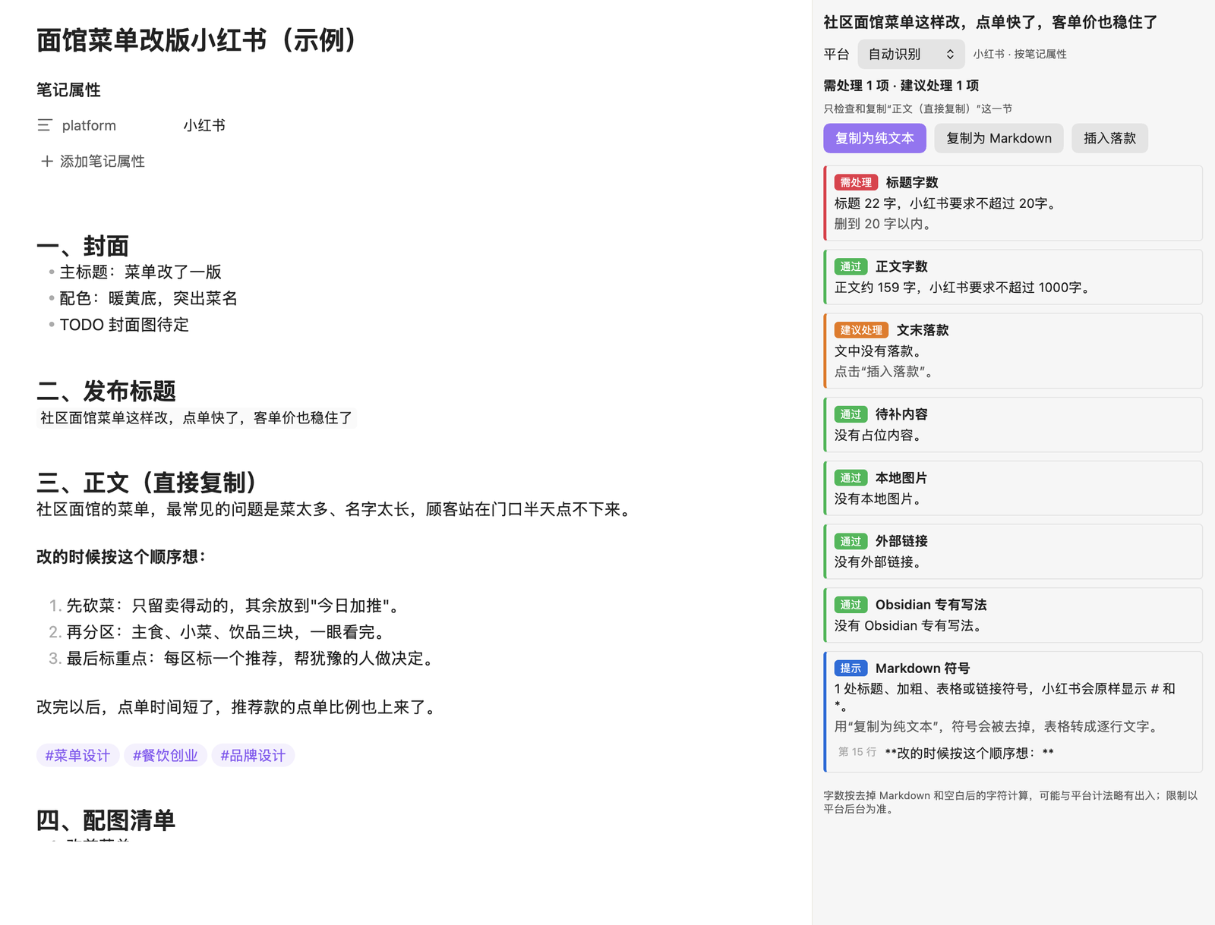Click the plus icon beside 添加笔记属性
Screen dimensions: 1215x925
pos(47,161)
